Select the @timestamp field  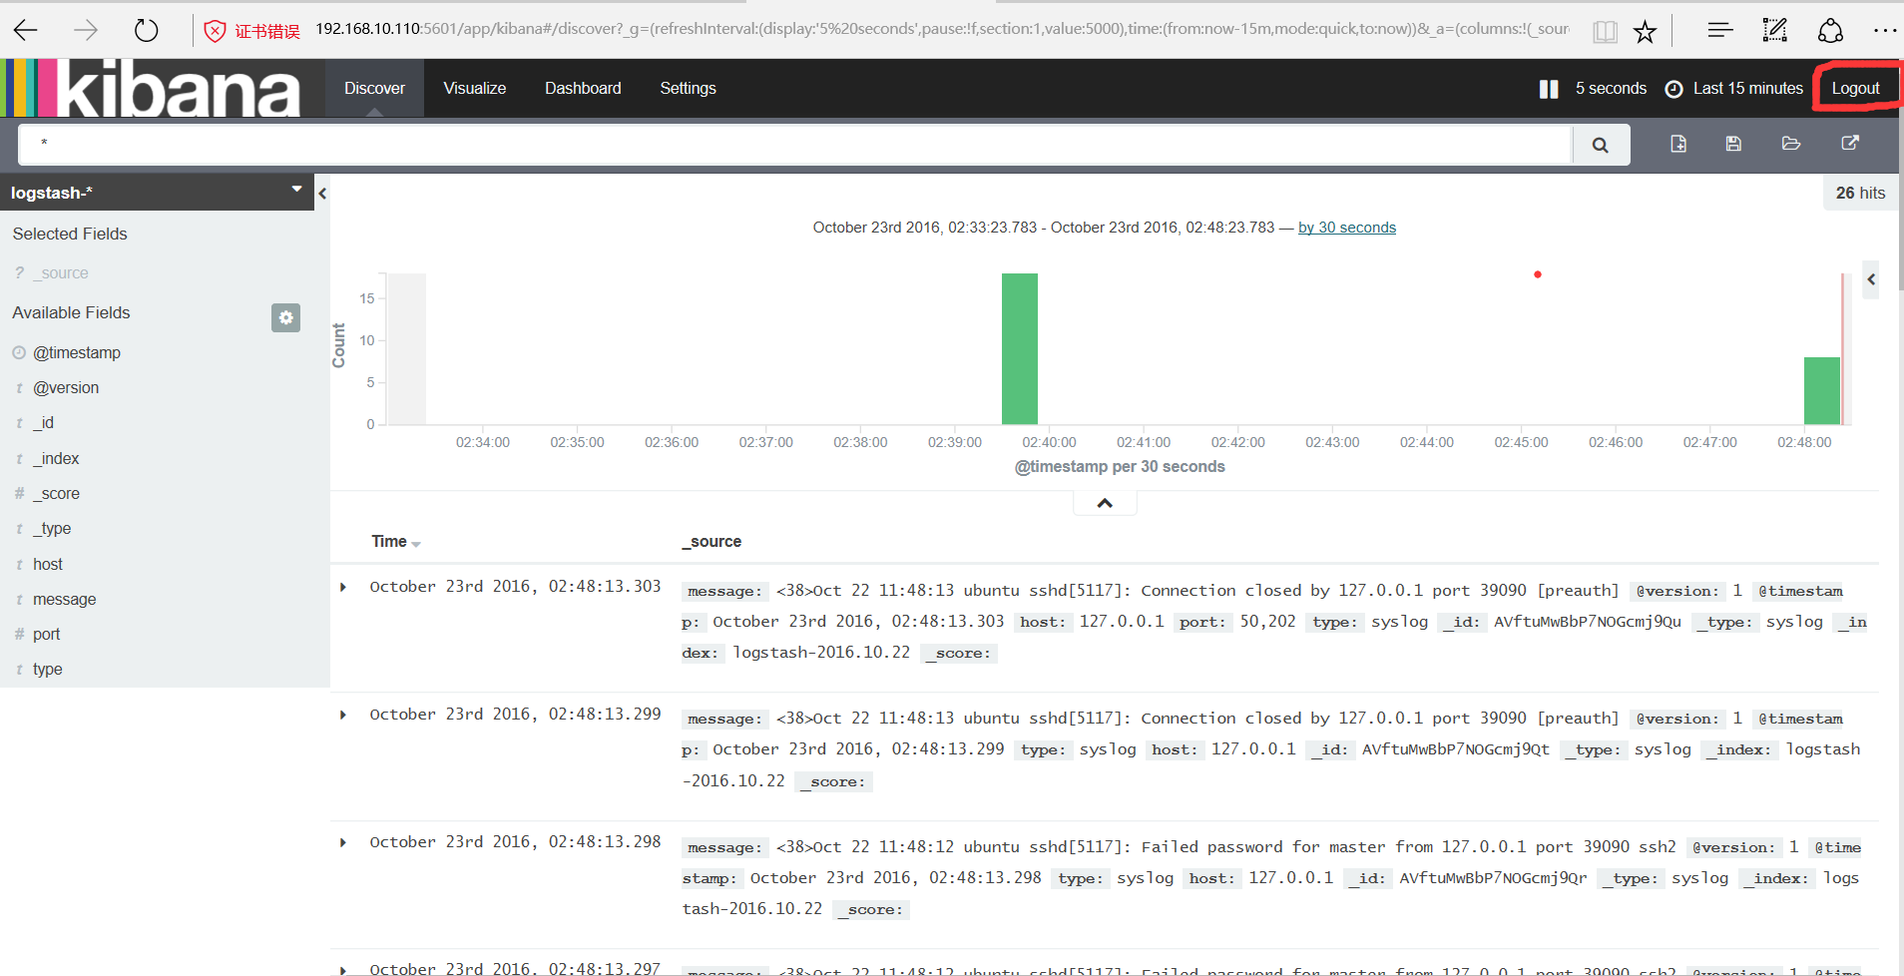(77, 352)
